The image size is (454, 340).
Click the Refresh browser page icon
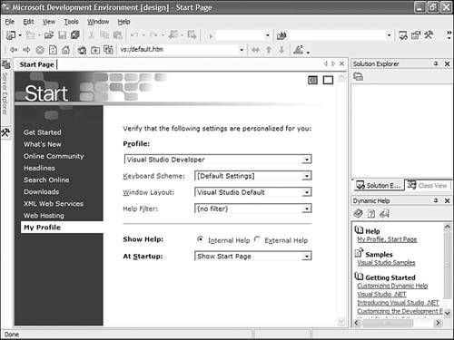tap(53, 50)
